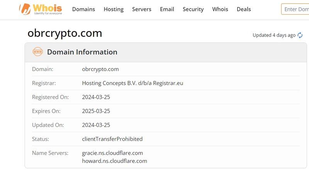309x174 pixels.
Task: Click the Updated 4 days ago text
Action: (x=274, y=35)
